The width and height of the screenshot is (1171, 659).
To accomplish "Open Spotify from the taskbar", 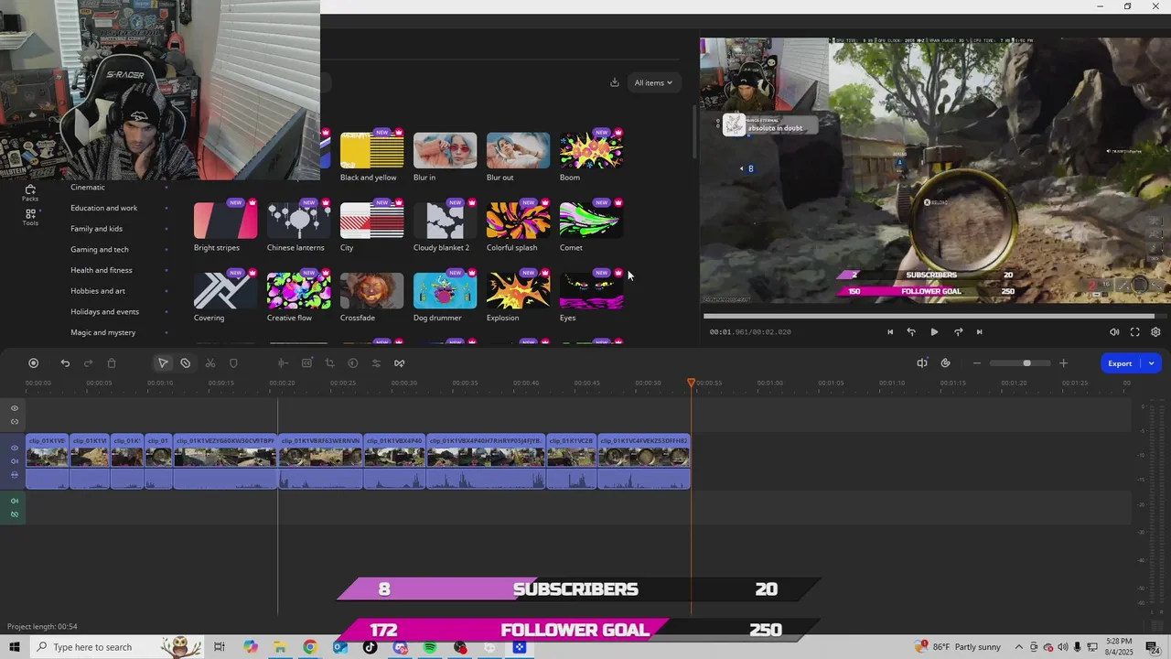I will pyautogui.click(x=430, y=647).
